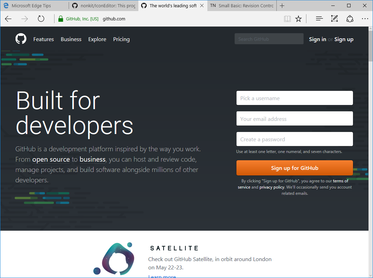The width and height of the screenshot is (373, 278).
Task: Open Explore in GitHub navigation
Action: 97,39
